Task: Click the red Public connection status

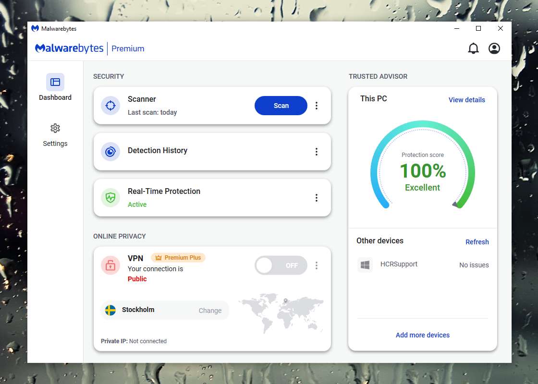Action: 137,279
